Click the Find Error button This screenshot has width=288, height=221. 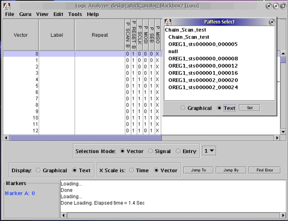265,170
